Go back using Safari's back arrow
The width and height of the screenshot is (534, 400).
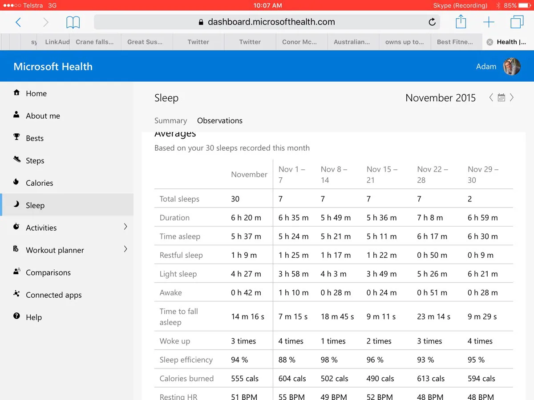coord(18,22)
